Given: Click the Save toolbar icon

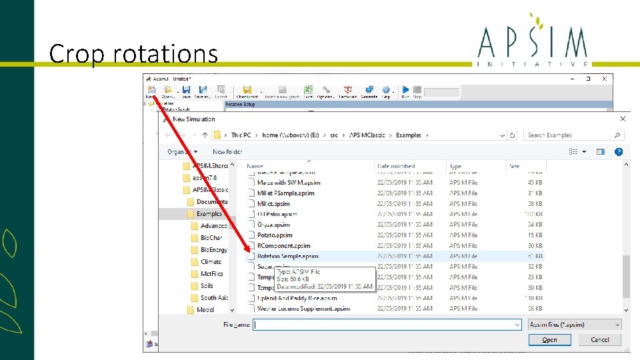Looking at the screenshot, I should [x=186, y=90].
